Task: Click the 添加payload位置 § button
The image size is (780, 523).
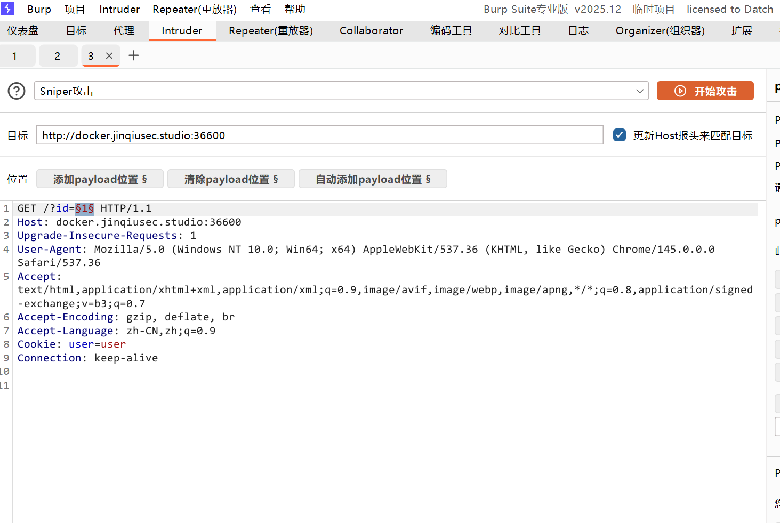Action: pos(100,179)
